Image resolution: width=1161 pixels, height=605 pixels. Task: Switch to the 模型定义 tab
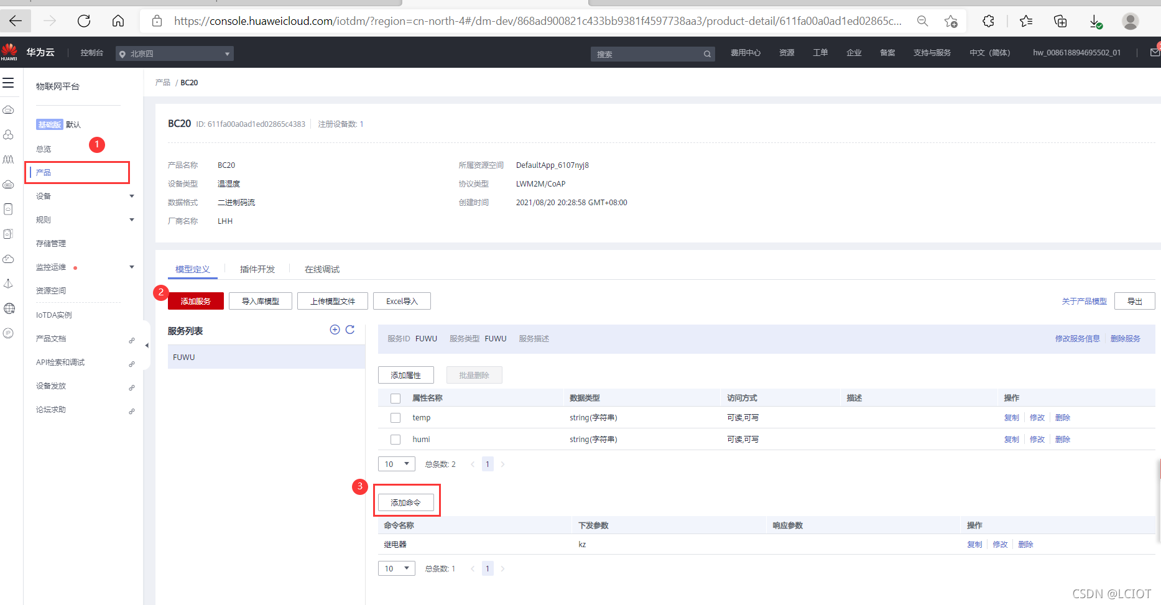[193, 269]
